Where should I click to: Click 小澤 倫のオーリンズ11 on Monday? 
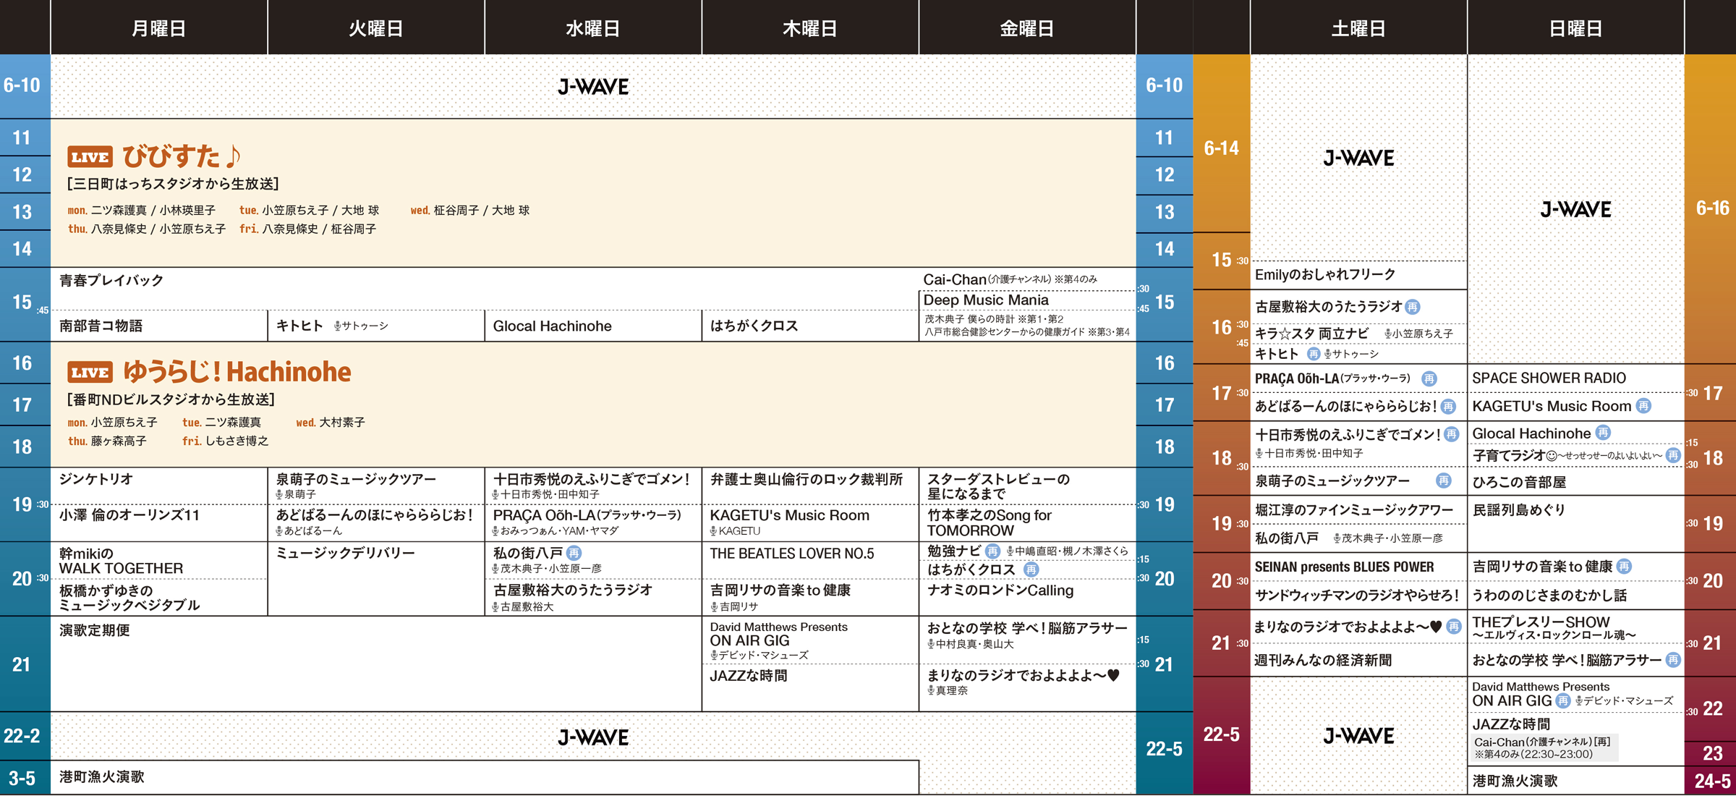point(129,515)
